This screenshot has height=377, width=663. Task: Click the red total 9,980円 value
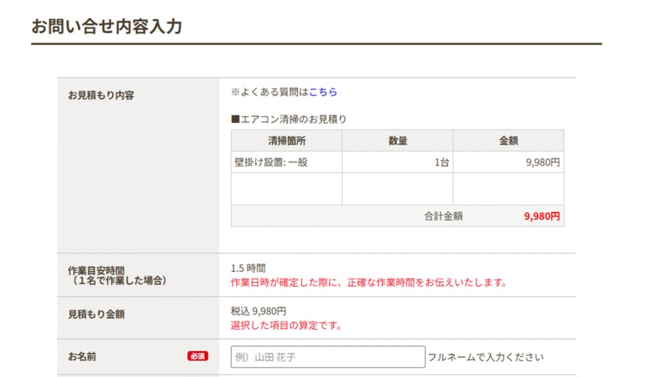point(542,216)
